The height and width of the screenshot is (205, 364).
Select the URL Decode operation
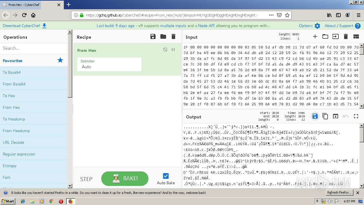[x=34, y=142]
